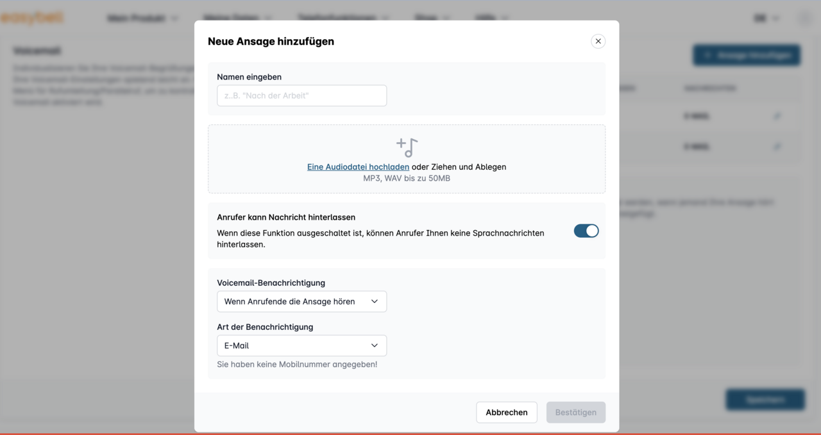Click the Abbrechen button
The image size is (821, 435).
(x=506, y=412)
